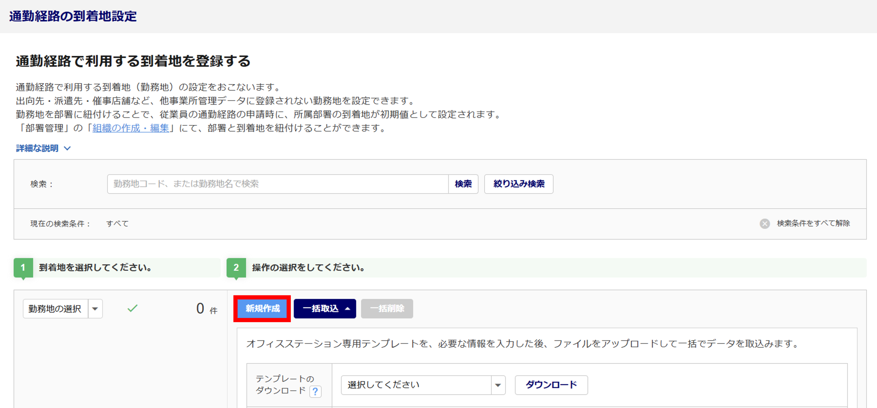This screenshot has width=877, height=408.
Task: Click the clear search conditions X icon
Action: (765, 224)
